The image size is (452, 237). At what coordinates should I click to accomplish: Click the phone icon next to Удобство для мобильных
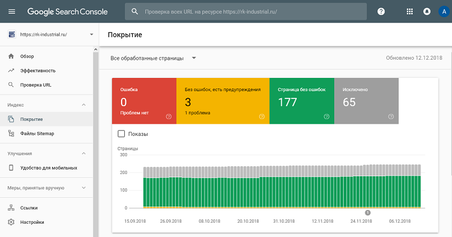click(11, 168)
